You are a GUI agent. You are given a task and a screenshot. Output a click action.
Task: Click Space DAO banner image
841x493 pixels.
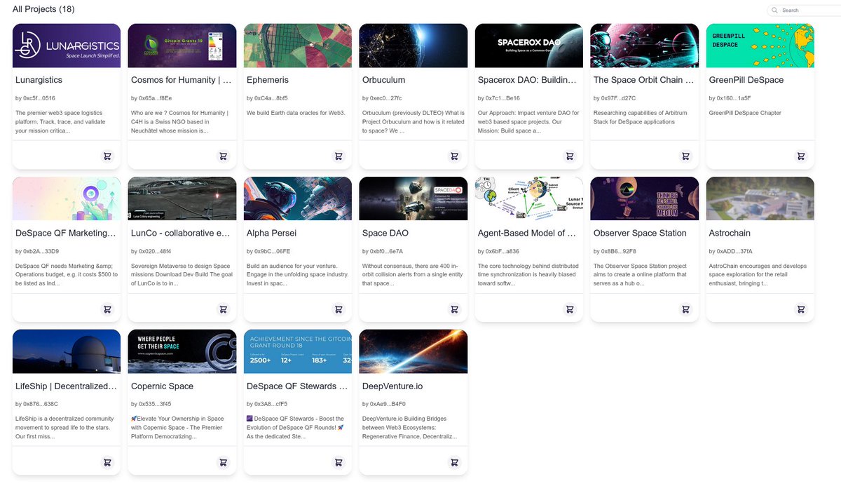tap(413, 198)
